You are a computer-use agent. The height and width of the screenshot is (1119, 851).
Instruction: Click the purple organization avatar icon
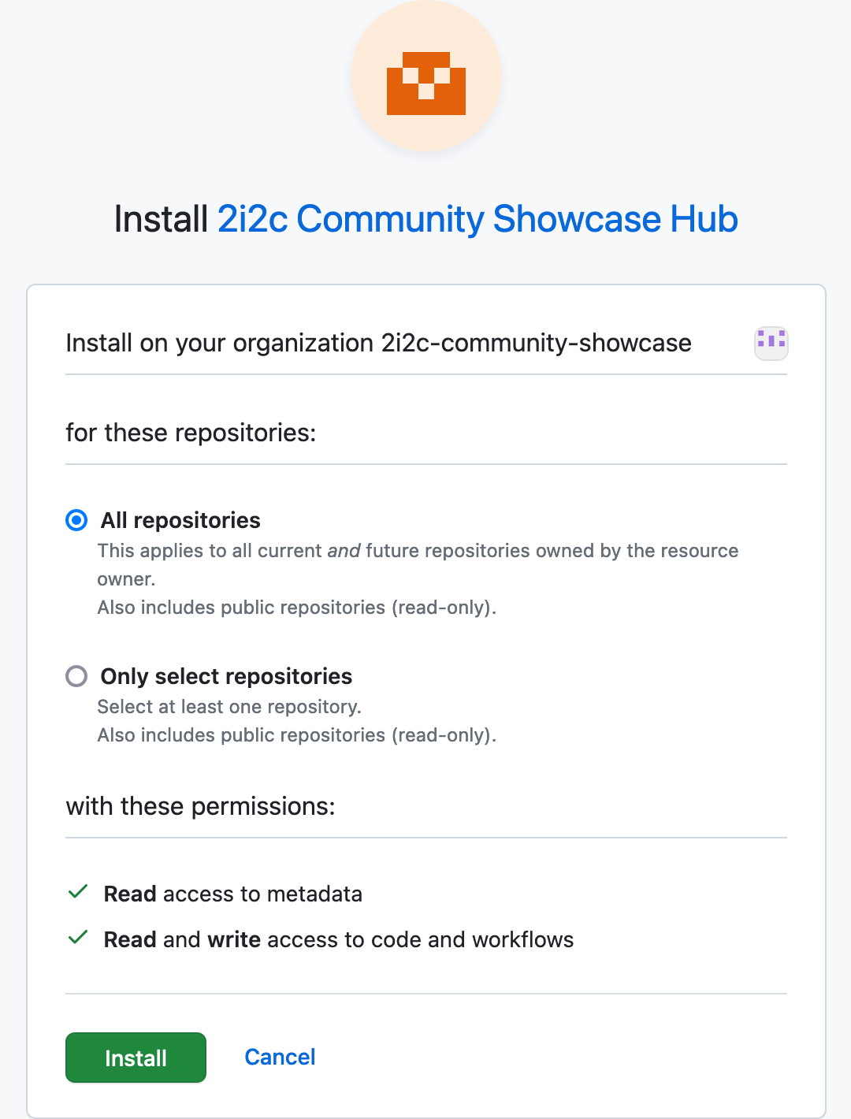pyautogui.click(x=771, y=343)
